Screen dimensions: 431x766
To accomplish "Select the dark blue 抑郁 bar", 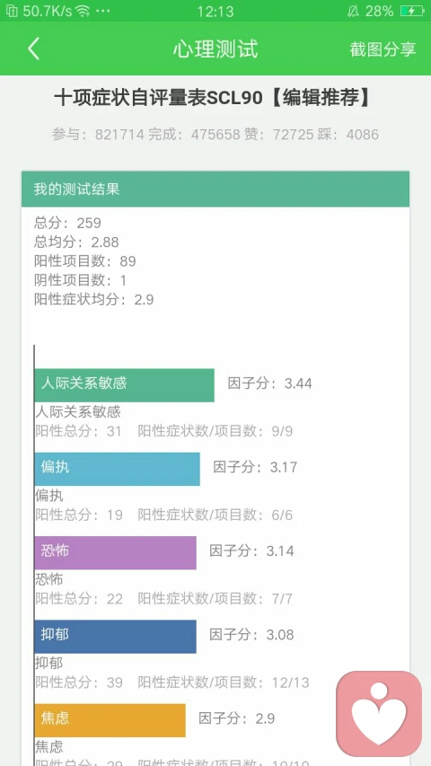I will pos(115,637).
